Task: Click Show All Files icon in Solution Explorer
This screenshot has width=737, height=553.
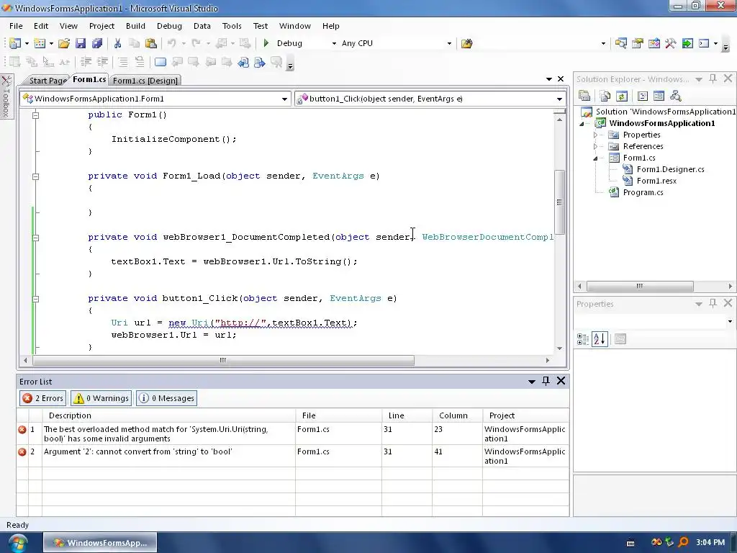Action: click(x=605, y=96)
